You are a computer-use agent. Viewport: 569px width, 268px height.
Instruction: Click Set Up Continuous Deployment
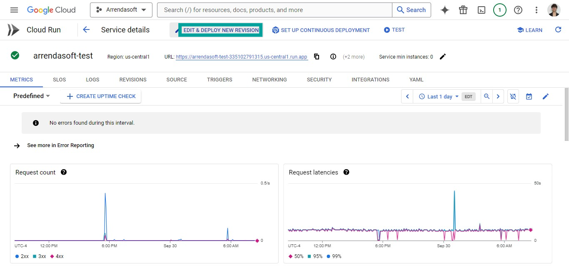pyautogui.click(x=321, y=30)
